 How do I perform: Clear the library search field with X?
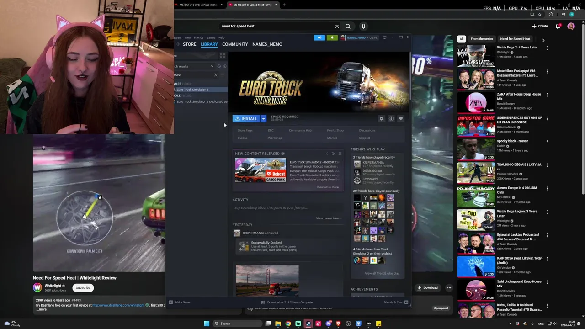[x=216, y=75]
